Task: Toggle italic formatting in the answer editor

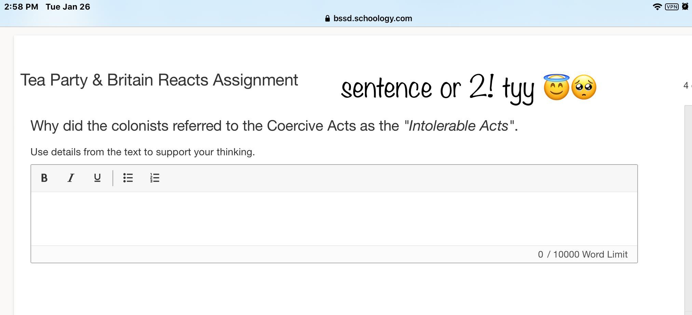Action: pos(71,178)
